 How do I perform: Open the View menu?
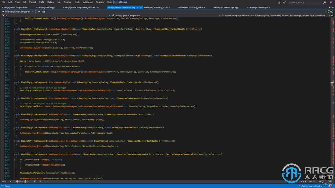[17, 2]
